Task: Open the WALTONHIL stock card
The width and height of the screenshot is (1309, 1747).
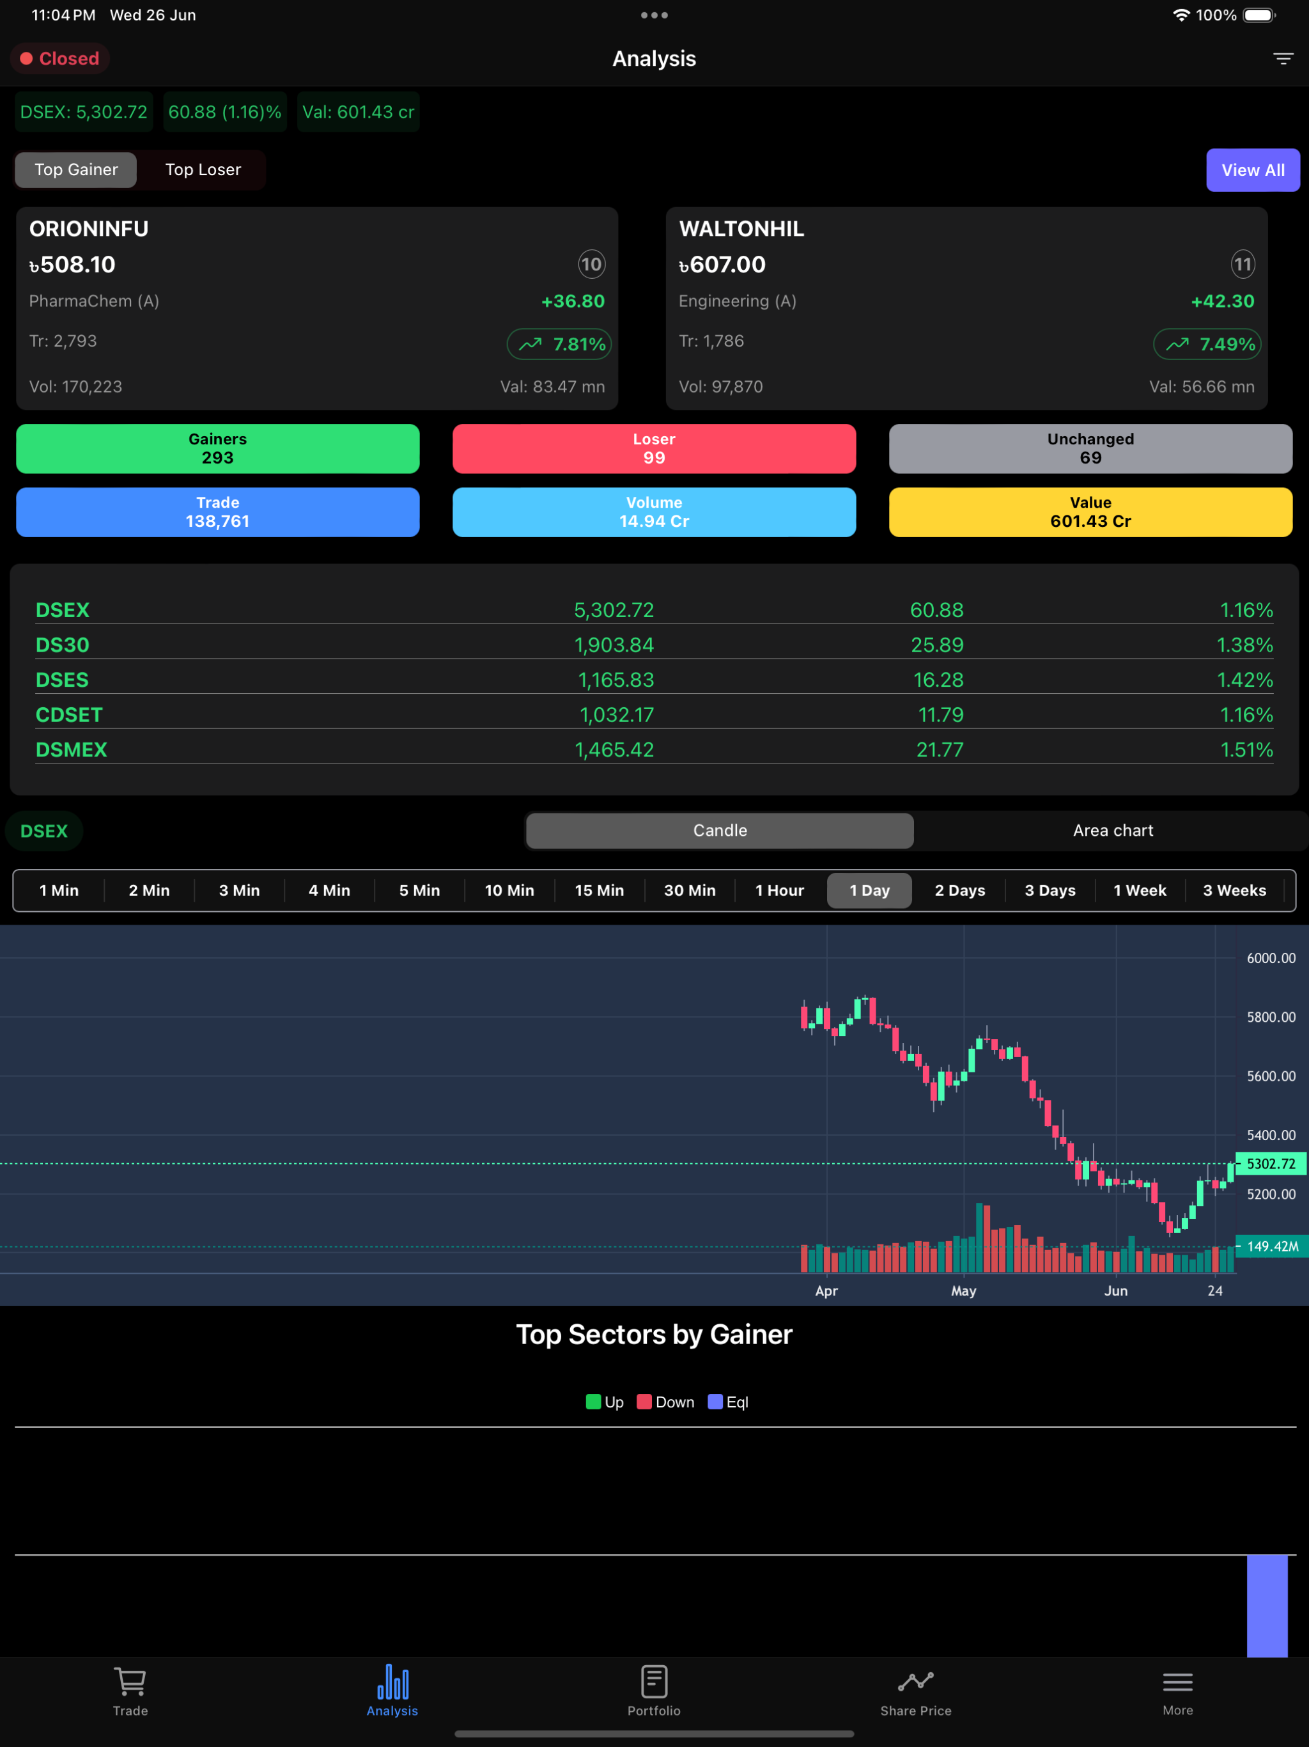Action: (x=966, y=308)
